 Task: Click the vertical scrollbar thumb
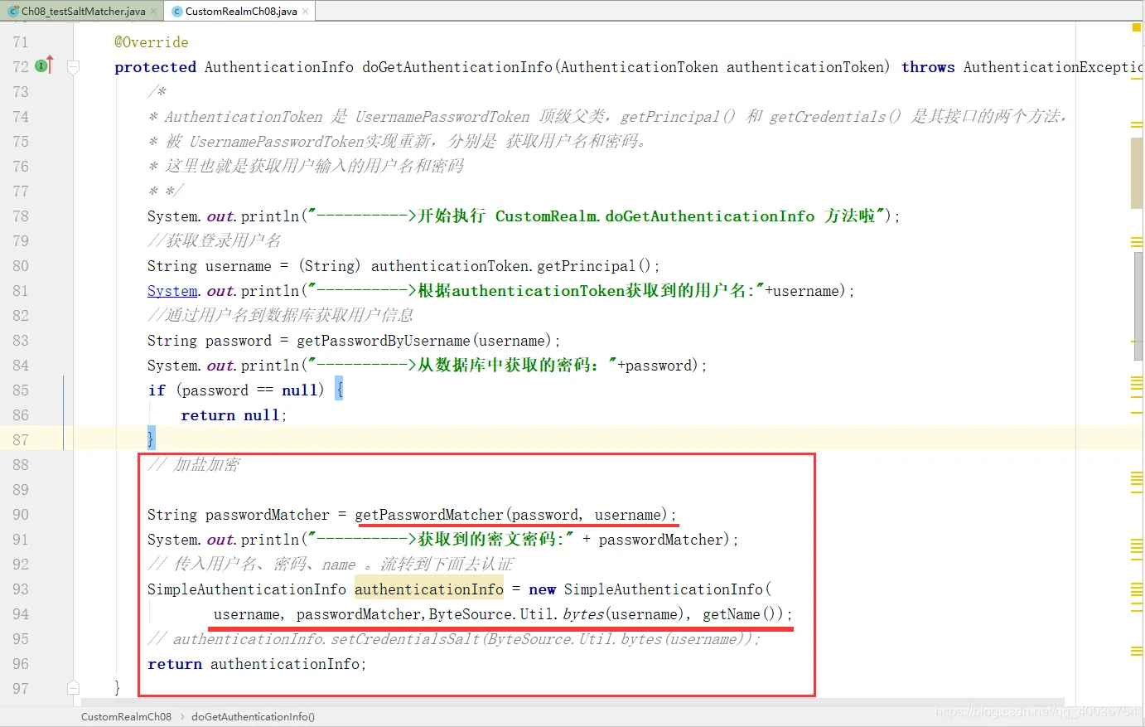point(1138,307)
